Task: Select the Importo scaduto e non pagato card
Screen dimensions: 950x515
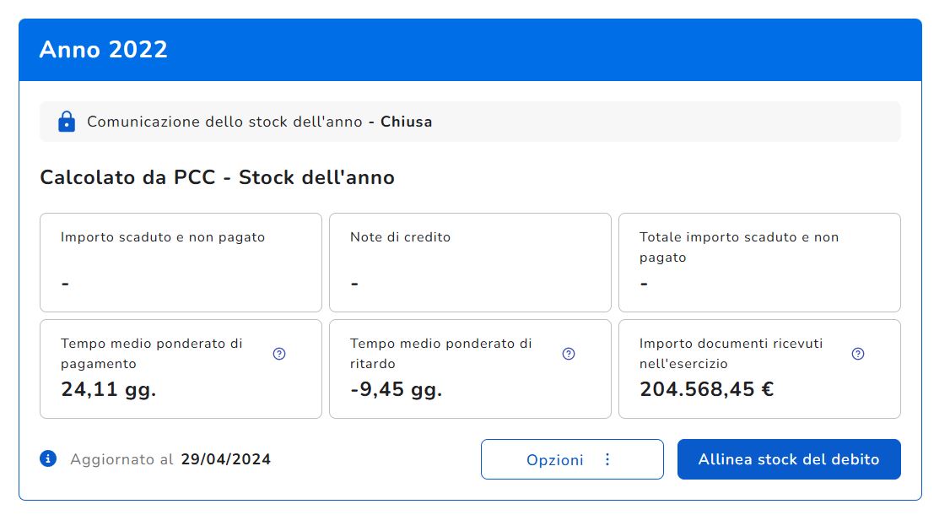Action: click(x=181, y=263)
